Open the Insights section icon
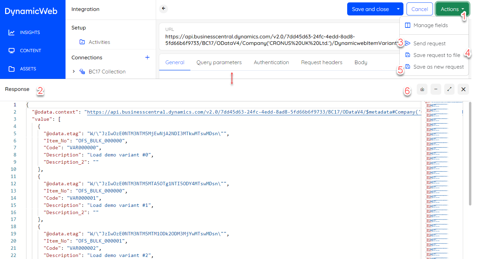 [12, 33]
